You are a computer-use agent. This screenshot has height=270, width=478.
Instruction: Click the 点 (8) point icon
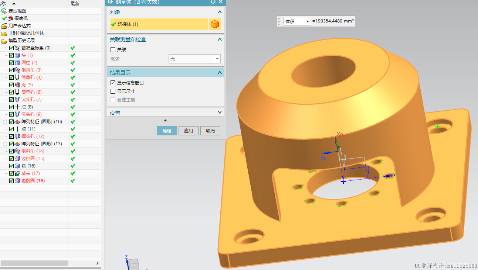coord(17,107)
